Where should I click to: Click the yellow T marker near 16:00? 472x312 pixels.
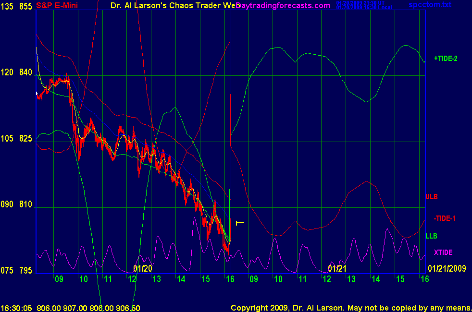coord(240,223)
